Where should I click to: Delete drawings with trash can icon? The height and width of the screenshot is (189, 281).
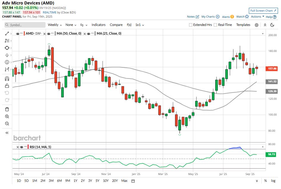tap(7, 109)
